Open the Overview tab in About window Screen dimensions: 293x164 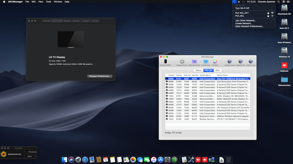pyautogui.click(x=47, y=21)
